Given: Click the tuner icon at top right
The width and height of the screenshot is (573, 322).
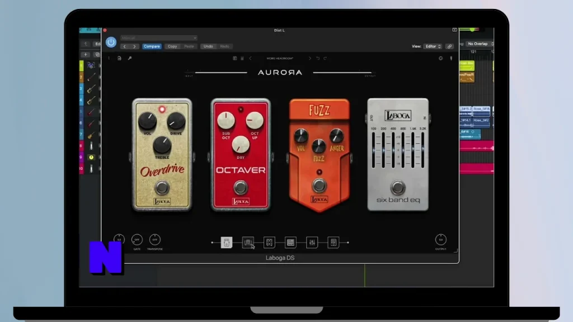Looking at the screenshot, I should [x=451, y=58].
